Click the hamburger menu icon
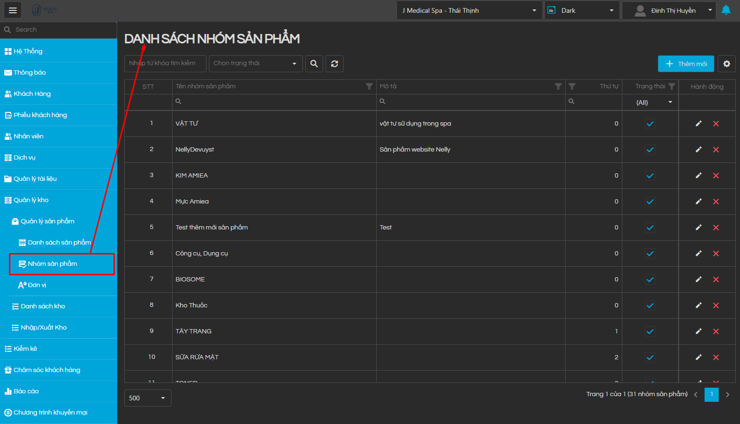This screenshot has width=740, height=424. tap(13, 10)
